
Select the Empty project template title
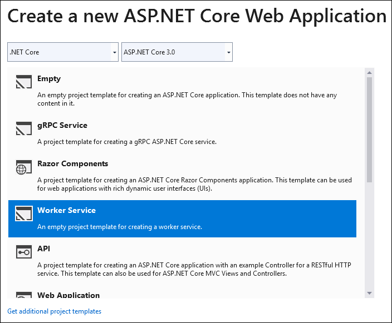click(x=49, y=78)
